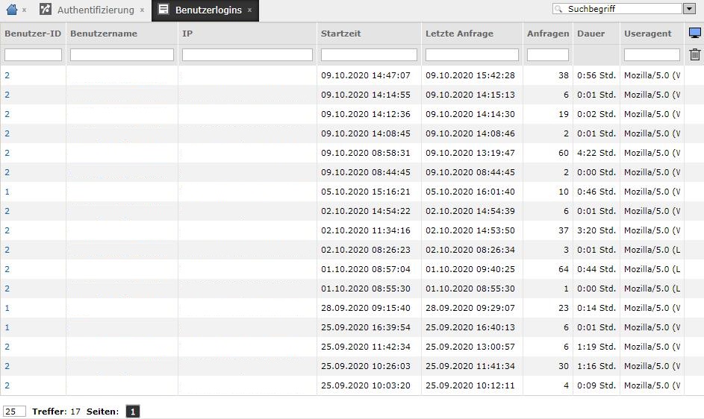Sort by Letzte Anfrage column header
The height and width of the screenshot is (419, 704).
pyautogui.click(x=459, y=34)
